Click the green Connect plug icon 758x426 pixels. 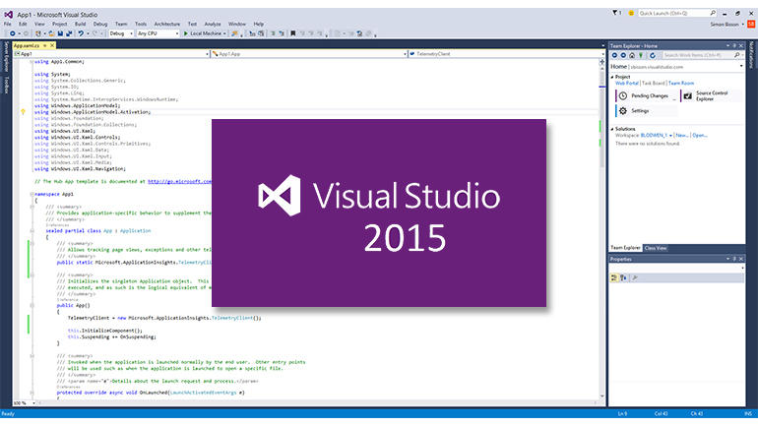coord(641,55)
